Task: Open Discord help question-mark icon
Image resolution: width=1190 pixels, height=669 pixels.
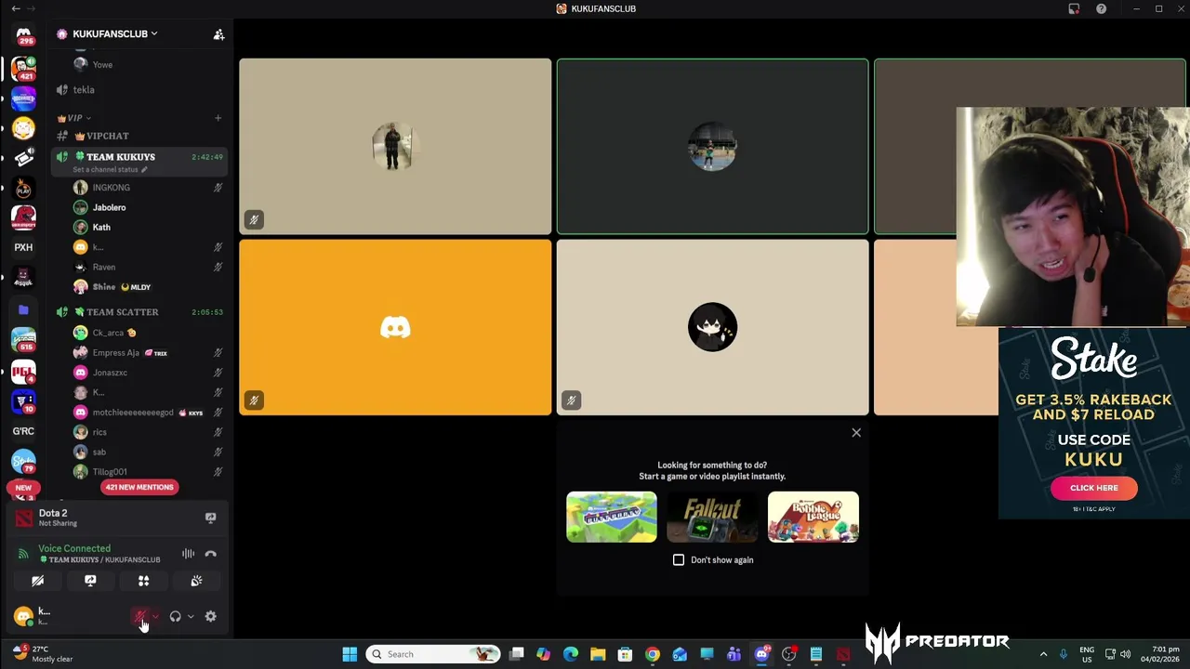Action: [x=1101, y=8]
